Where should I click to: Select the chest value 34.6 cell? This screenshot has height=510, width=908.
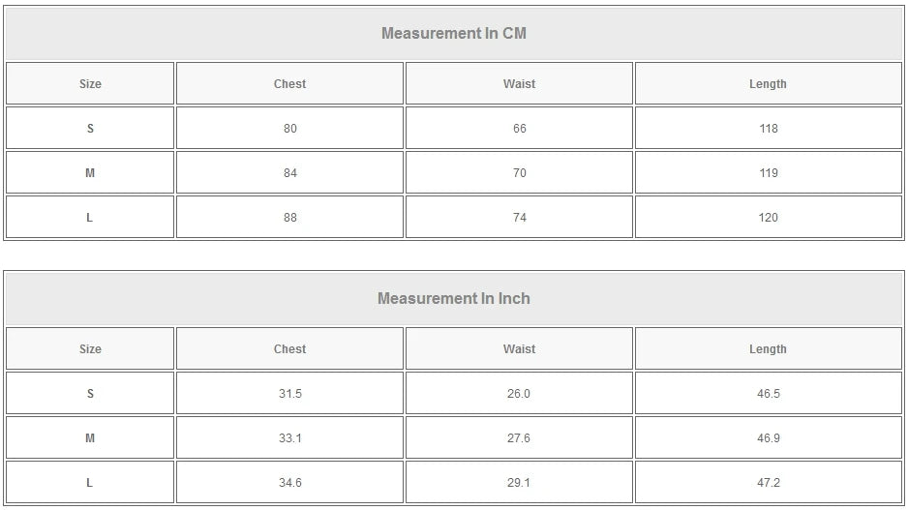(289, 483)
